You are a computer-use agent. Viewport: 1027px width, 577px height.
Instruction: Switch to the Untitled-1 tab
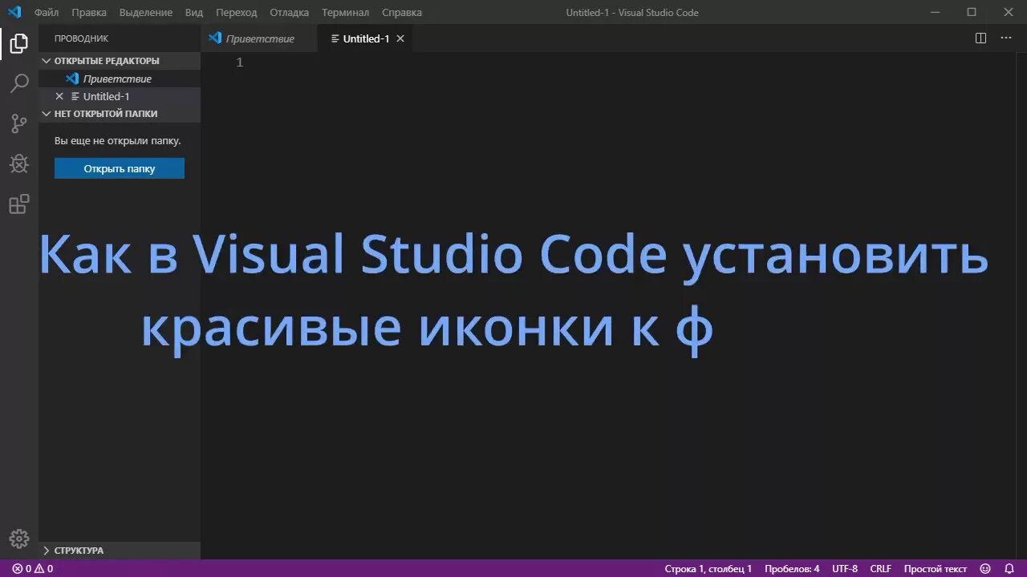pyautogui.click(x=366, y=38)
